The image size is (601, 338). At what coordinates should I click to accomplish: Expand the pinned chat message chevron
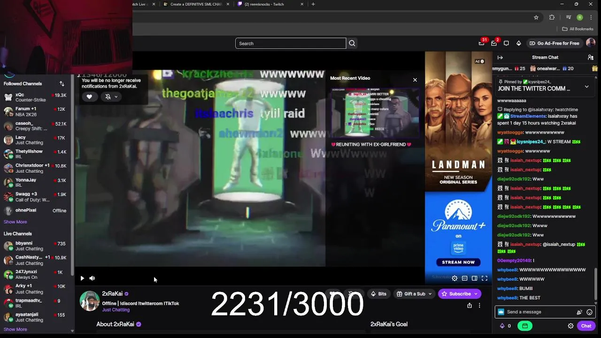click(586, 86)
